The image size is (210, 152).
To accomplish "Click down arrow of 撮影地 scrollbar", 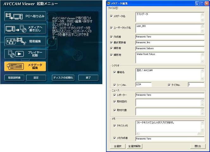I will [202, 61].
